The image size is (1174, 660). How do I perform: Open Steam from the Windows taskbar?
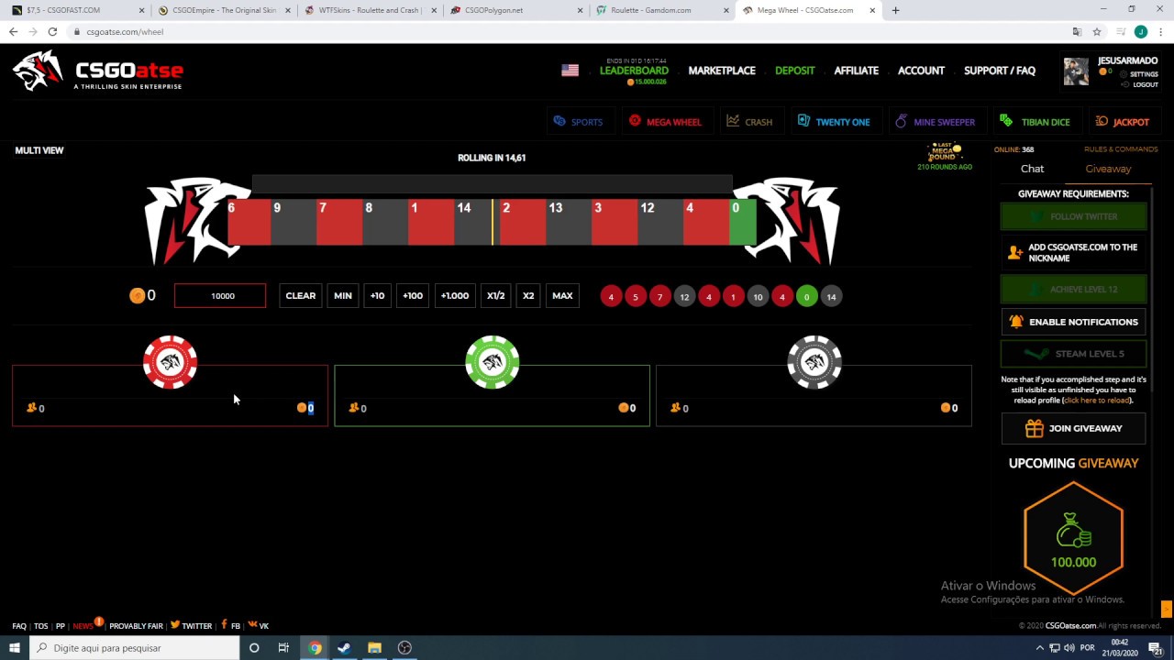point(344,648)
